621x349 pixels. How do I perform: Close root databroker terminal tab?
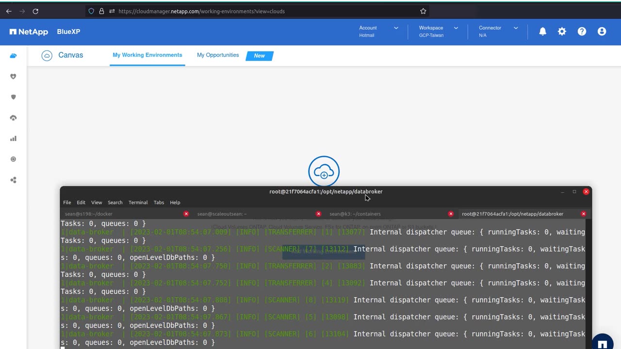583,214
